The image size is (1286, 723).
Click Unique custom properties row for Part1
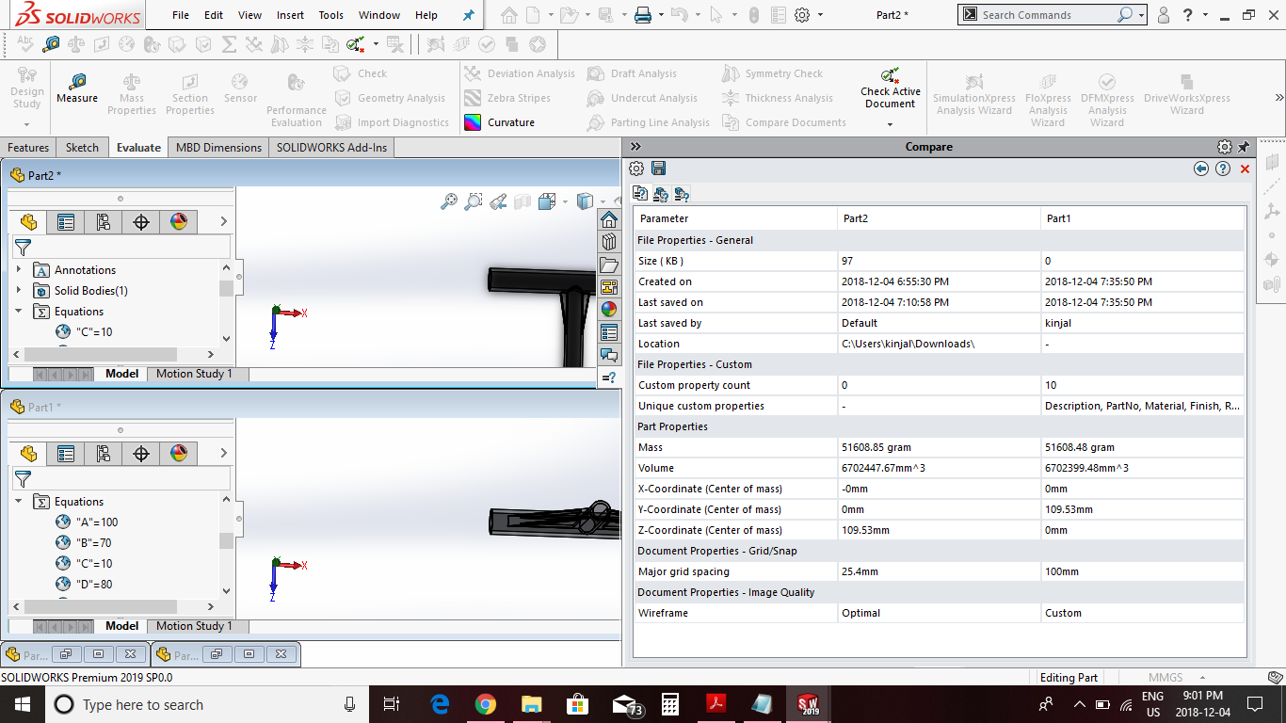1142,406
